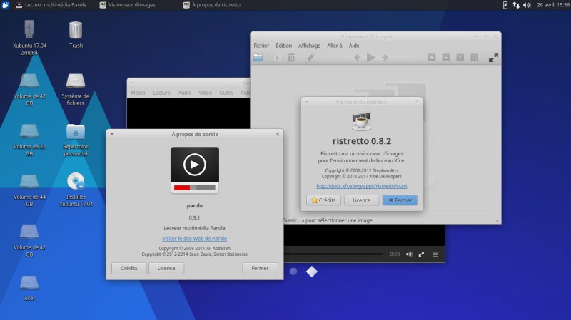Screen dimensions: 571x320
Task: Open the Trash desktop icon
Action: [76, 34]
